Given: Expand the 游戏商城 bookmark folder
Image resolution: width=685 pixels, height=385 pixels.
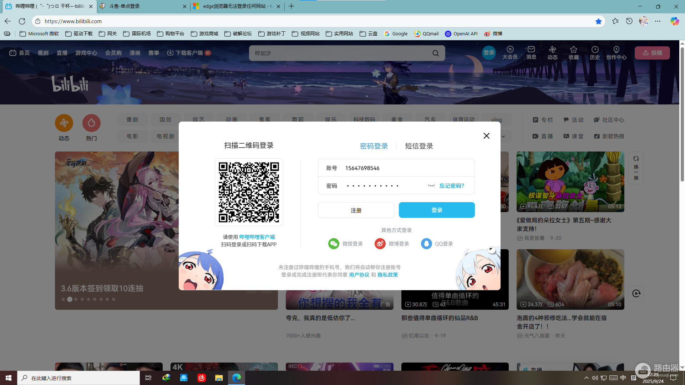Looking at the screenshot, I should pos(204,34).
